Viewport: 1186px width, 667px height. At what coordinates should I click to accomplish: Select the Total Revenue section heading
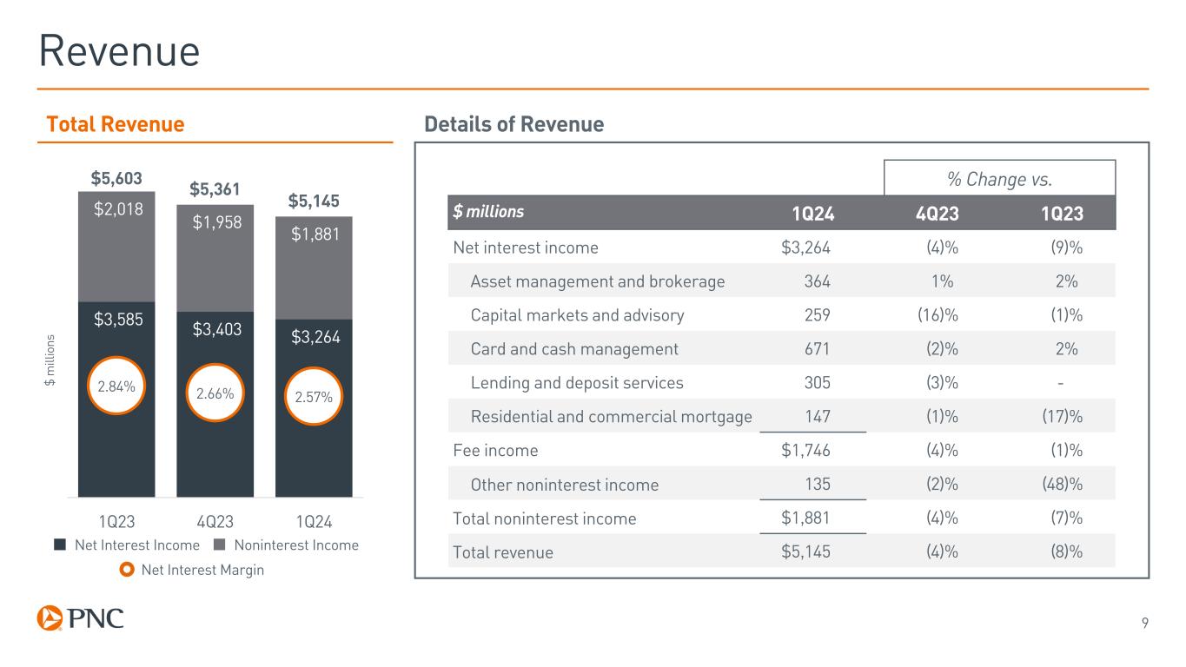115,125
